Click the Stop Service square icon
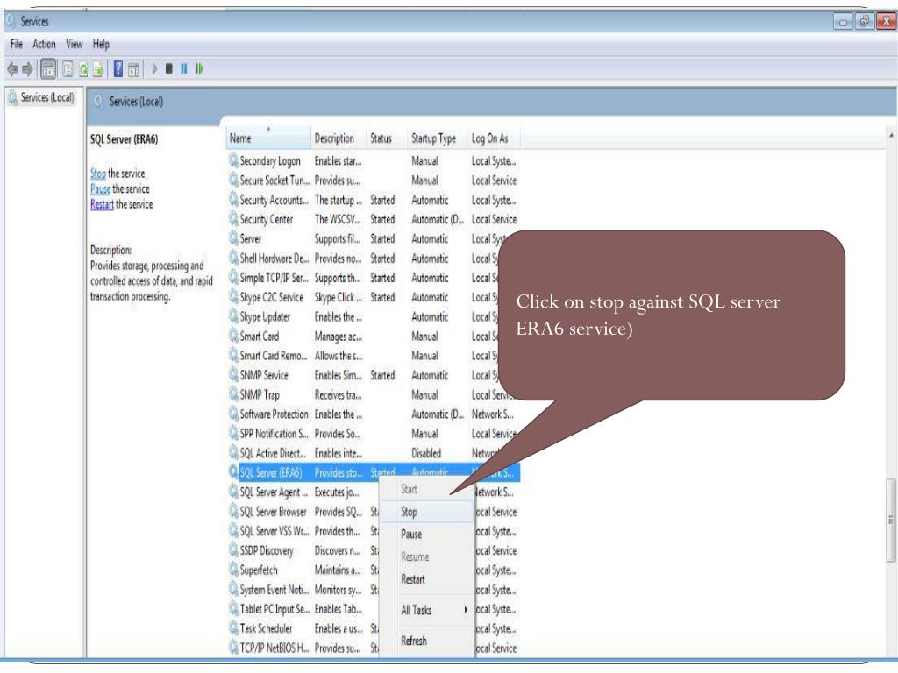This screenshot has height=673, width=898. (x=169, y=68)
